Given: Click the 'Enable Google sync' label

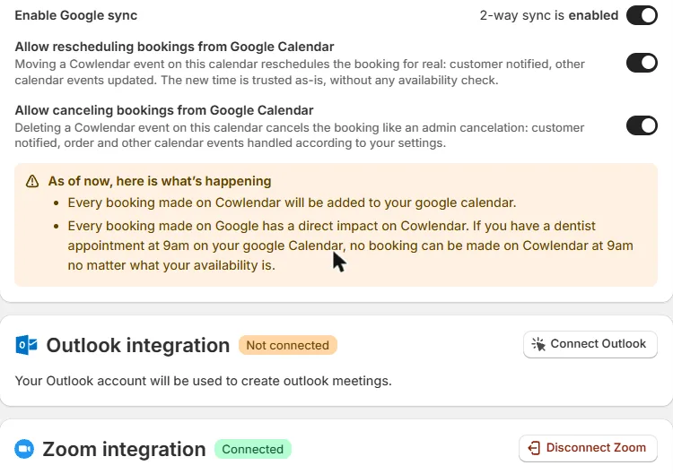Looking at the screenshot, I should [x=76, y=15].
